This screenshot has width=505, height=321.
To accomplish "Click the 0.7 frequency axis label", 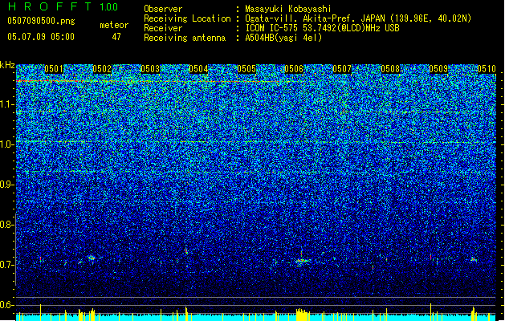I will tap(6, 265).
